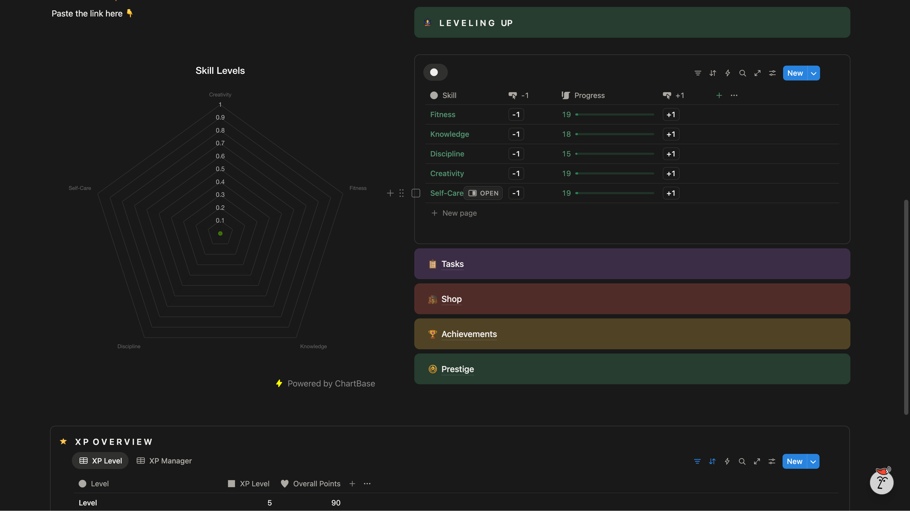Open Self-Care page in side peek

[x=483, y=193]
